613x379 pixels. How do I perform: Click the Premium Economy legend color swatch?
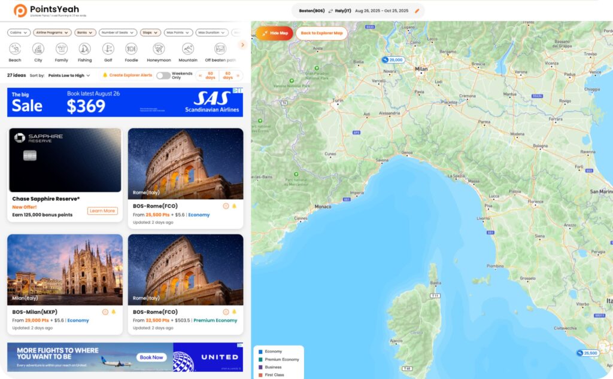click(x=261, y=359)
